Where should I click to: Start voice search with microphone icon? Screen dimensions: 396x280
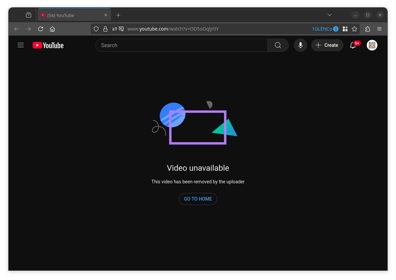pos(301,45)
